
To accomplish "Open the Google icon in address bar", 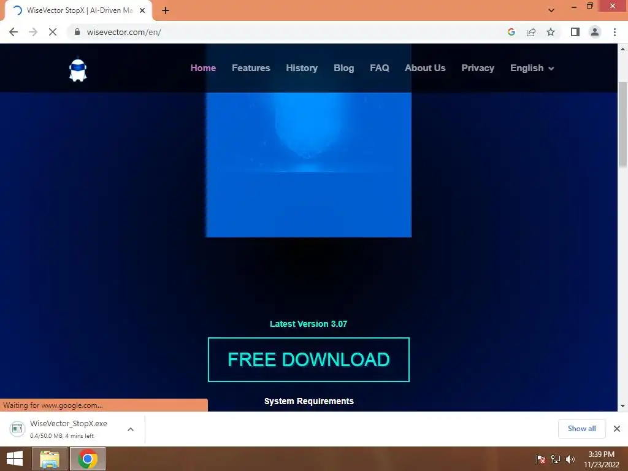I will point(511,32).
